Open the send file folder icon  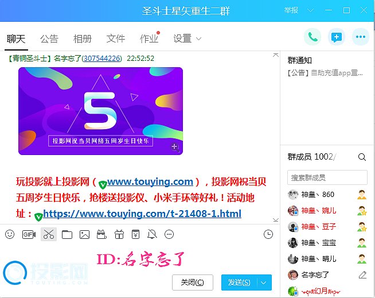[x=67, y=234]
